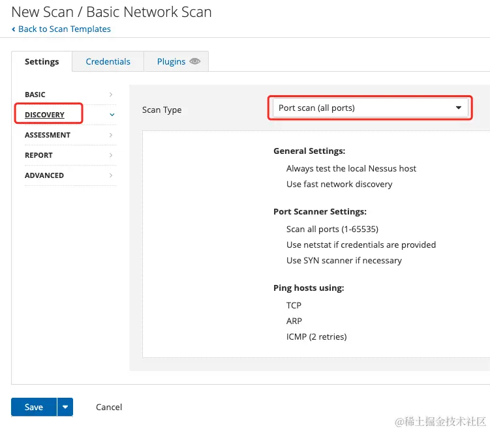Open the ADVANCED settings section
This screenshot has height=431, width=490.
click(44, 175)
